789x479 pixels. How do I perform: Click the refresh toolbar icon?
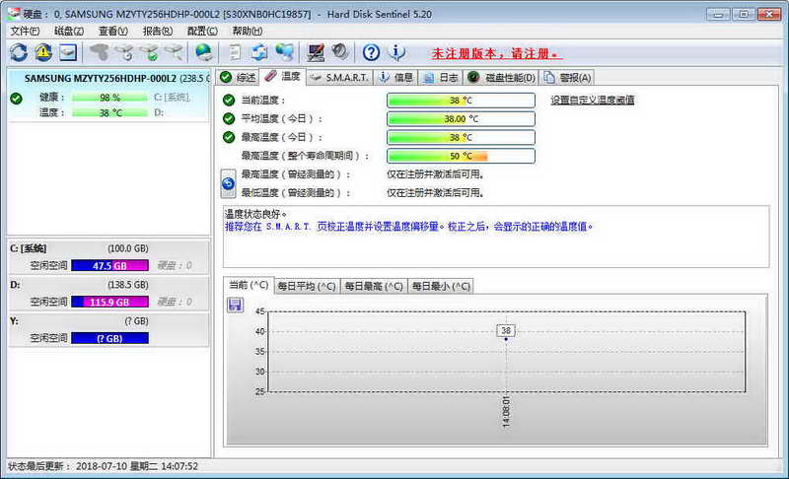(19, 52)
